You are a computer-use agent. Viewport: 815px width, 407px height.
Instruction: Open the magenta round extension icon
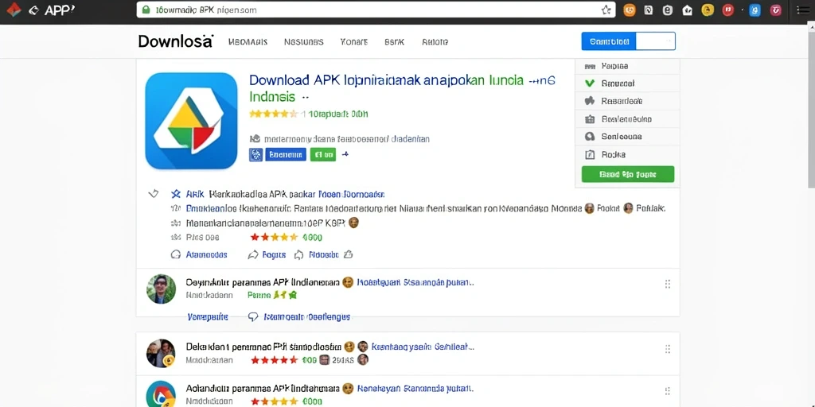click(776, 10)
